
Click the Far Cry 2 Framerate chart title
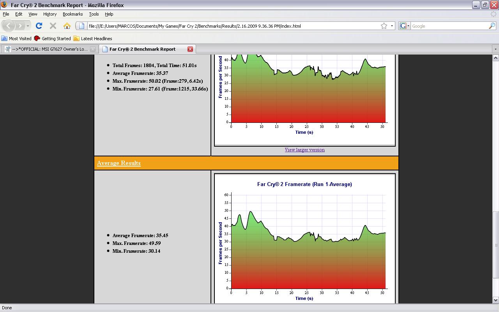click(304, 184)
